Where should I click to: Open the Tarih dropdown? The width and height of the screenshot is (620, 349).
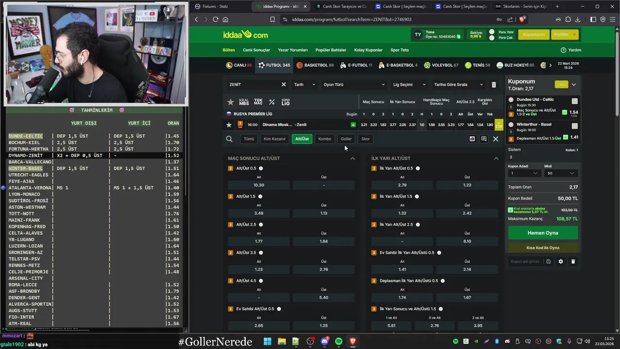[x=304, y=84]
